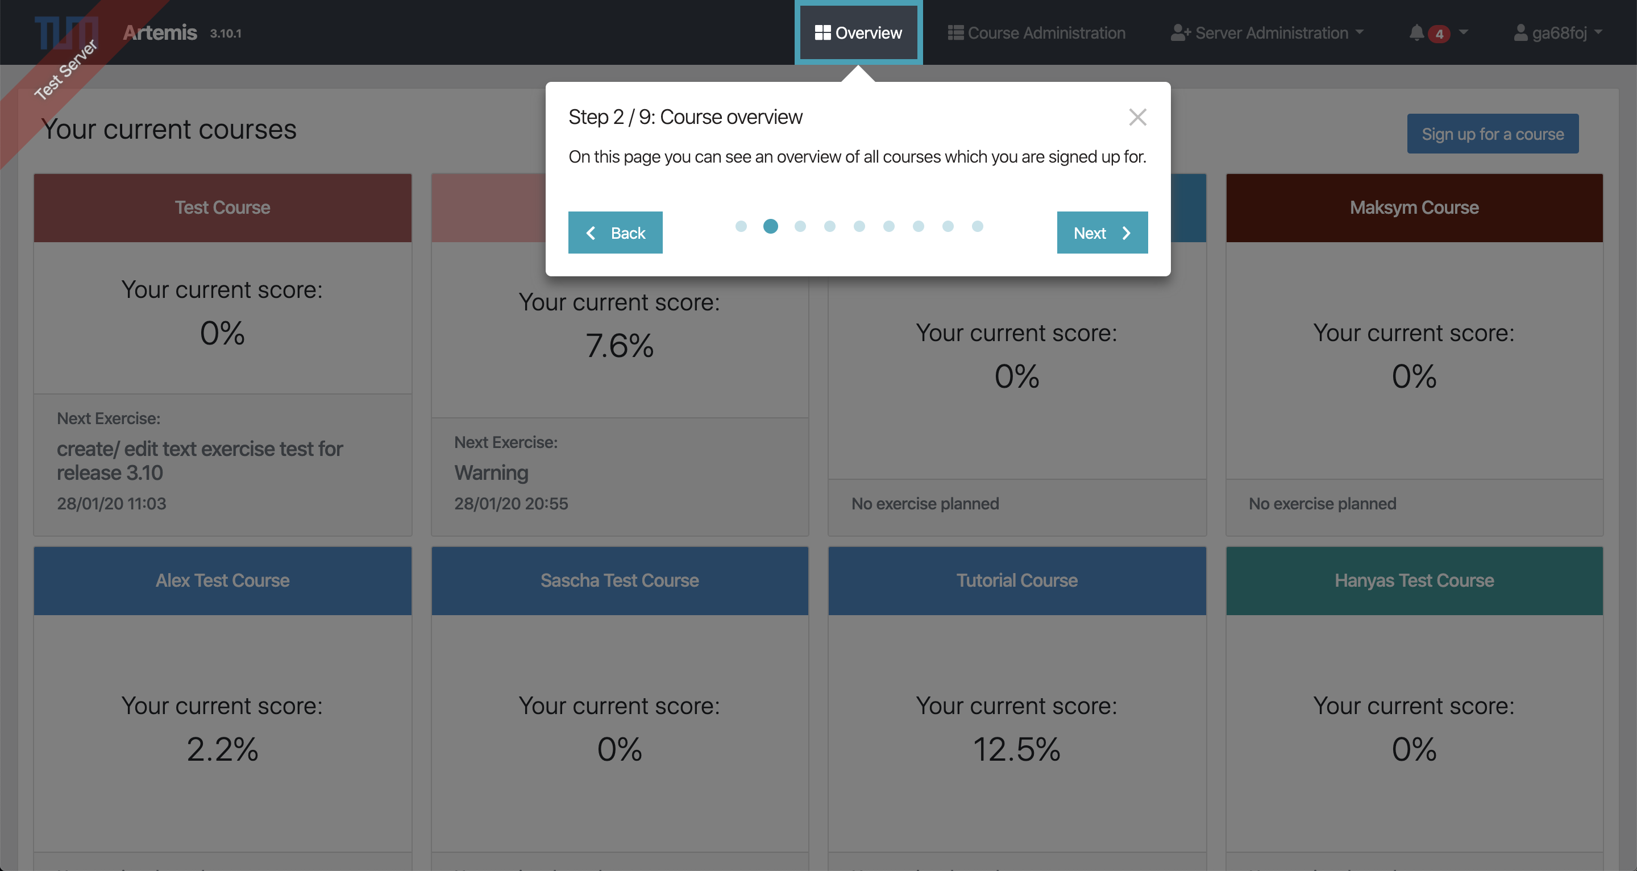Click the Overview grid icon
1637x871 pixels.
[x=820, y=32]
